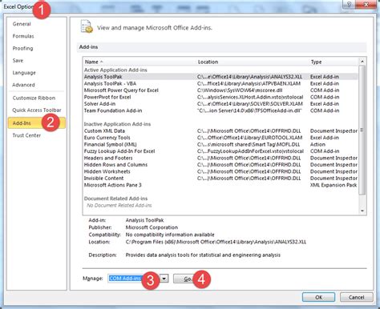Choose the Language category

(x=24, y=73)
